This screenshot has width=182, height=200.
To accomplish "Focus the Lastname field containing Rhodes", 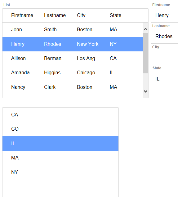I will 165,37.
